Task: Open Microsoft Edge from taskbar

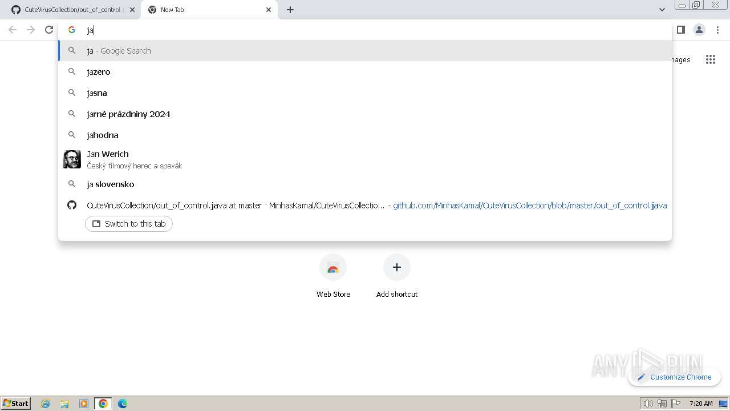Action: (123, 404)
